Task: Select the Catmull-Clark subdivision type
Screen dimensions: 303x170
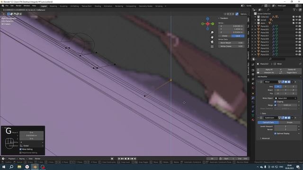Action: click(x=268, y=122)
